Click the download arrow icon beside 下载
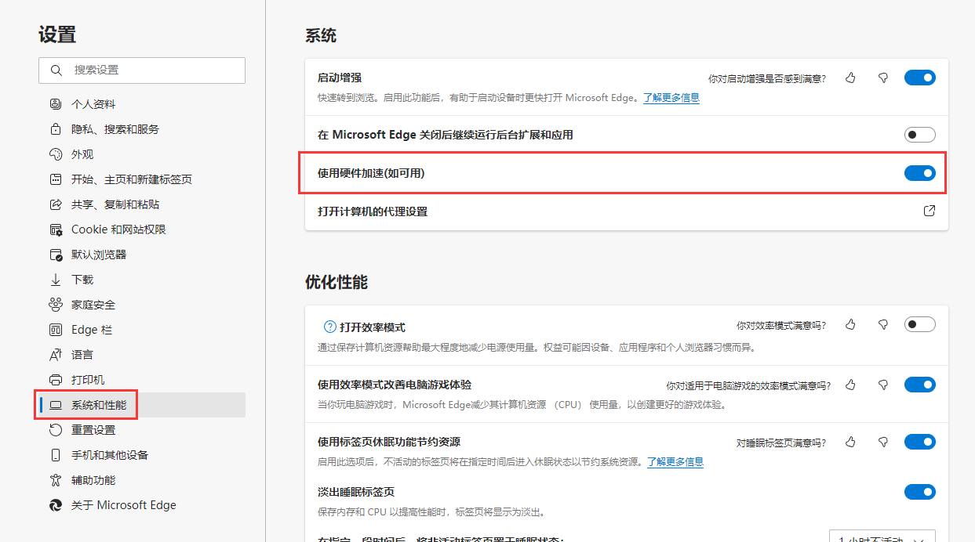Screen dimensions: 975x542 55,280
